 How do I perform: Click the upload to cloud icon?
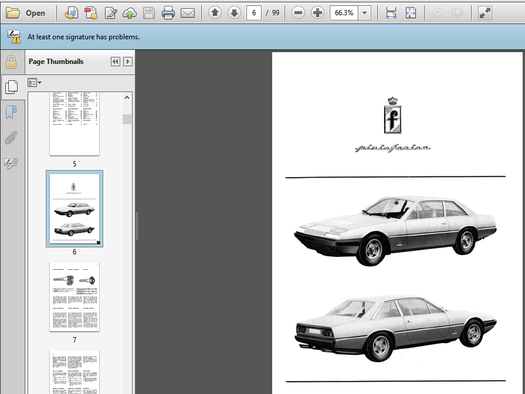(130, 13)
